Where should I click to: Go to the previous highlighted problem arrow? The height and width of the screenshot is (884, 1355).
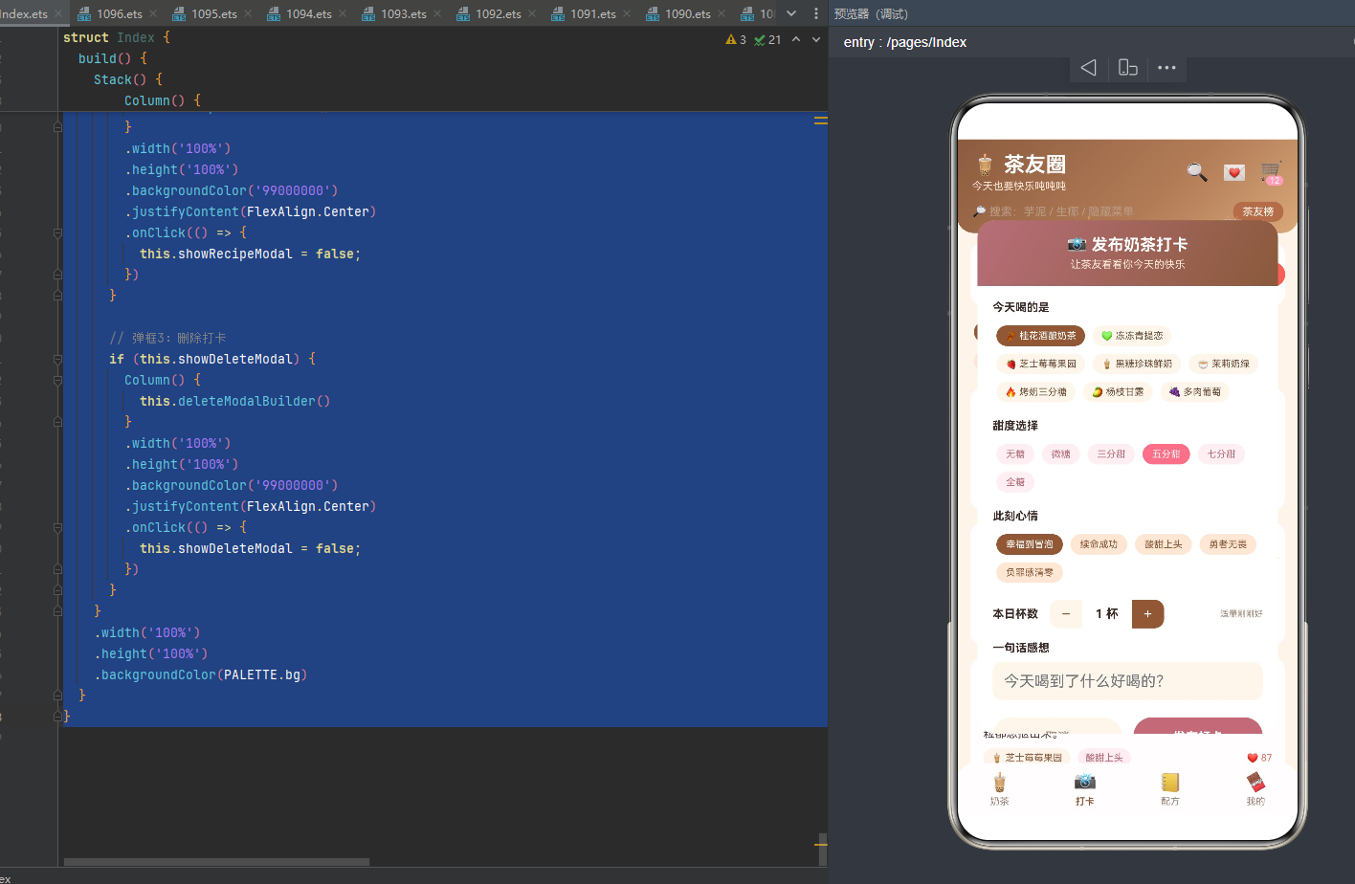click(796, 39)
